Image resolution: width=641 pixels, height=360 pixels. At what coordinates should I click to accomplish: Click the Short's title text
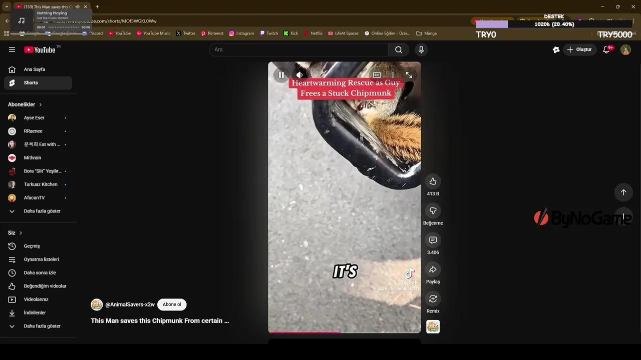point(160,321)
